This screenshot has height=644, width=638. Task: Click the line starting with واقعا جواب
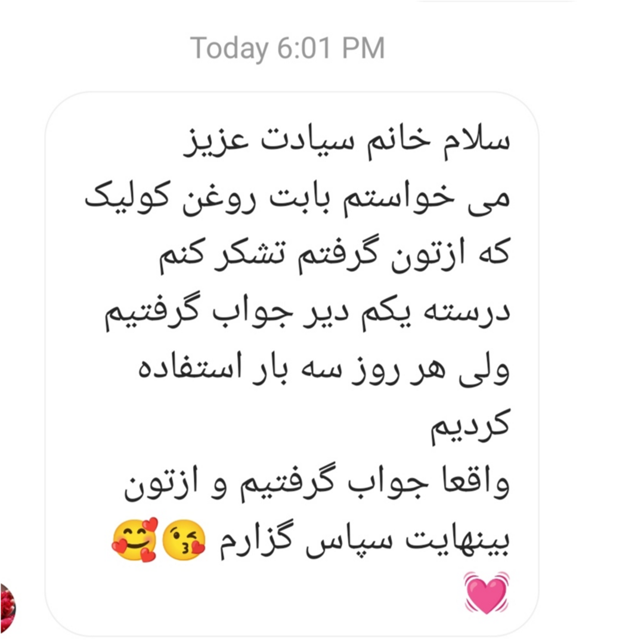tap(317, 482)
